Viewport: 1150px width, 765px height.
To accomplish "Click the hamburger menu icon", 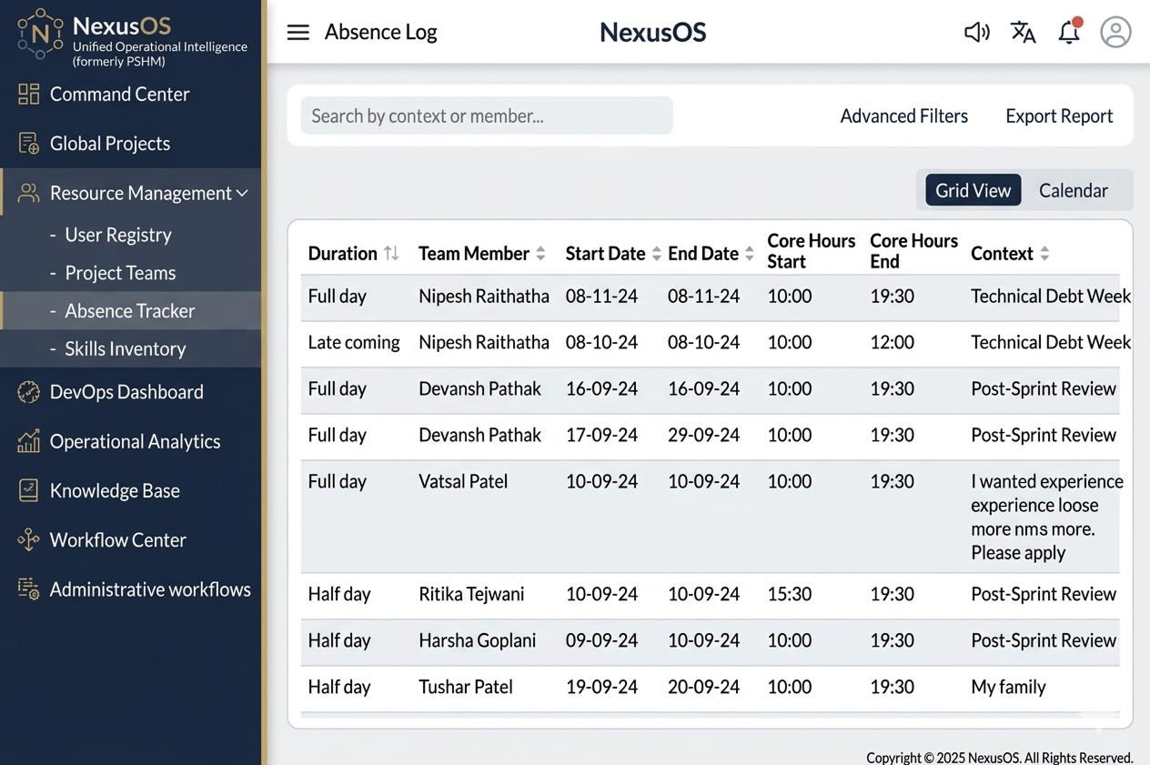I will click(x=298, y=33).
